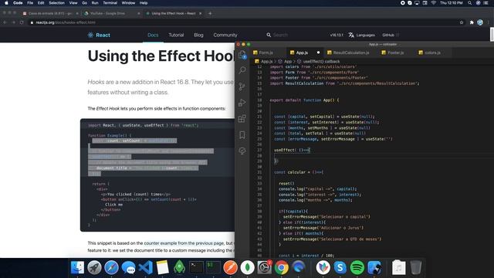Open the Go menu

[84, 3]
